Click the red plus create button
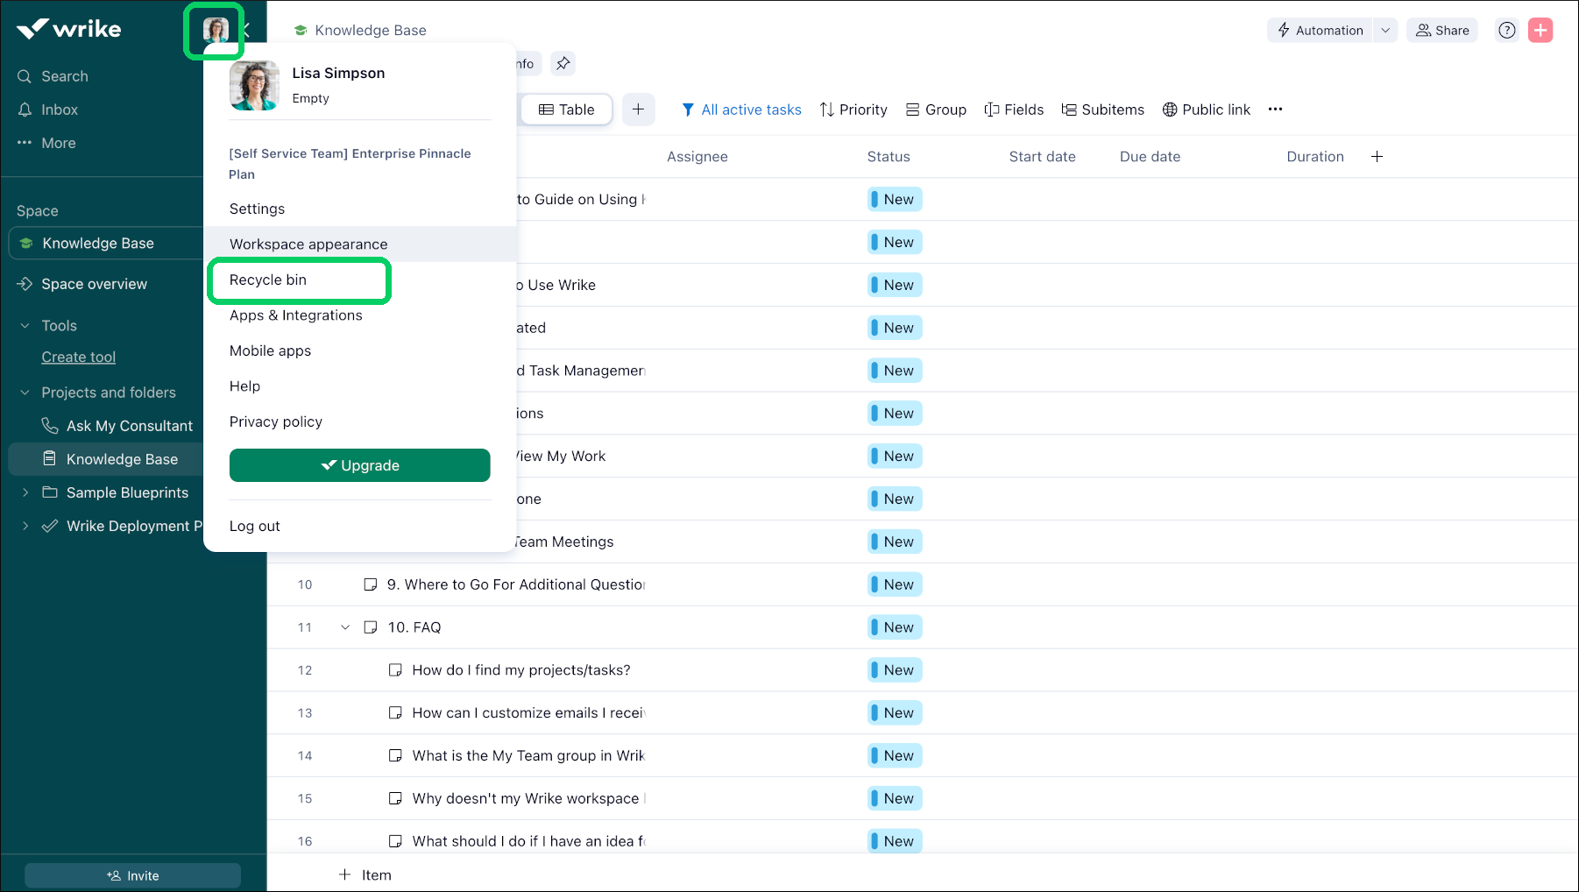 [1540, 31]
